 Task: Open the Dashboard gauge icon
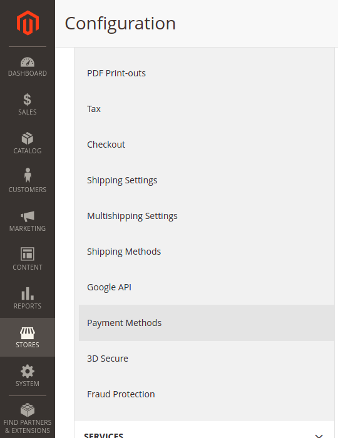tap(28, 62)
